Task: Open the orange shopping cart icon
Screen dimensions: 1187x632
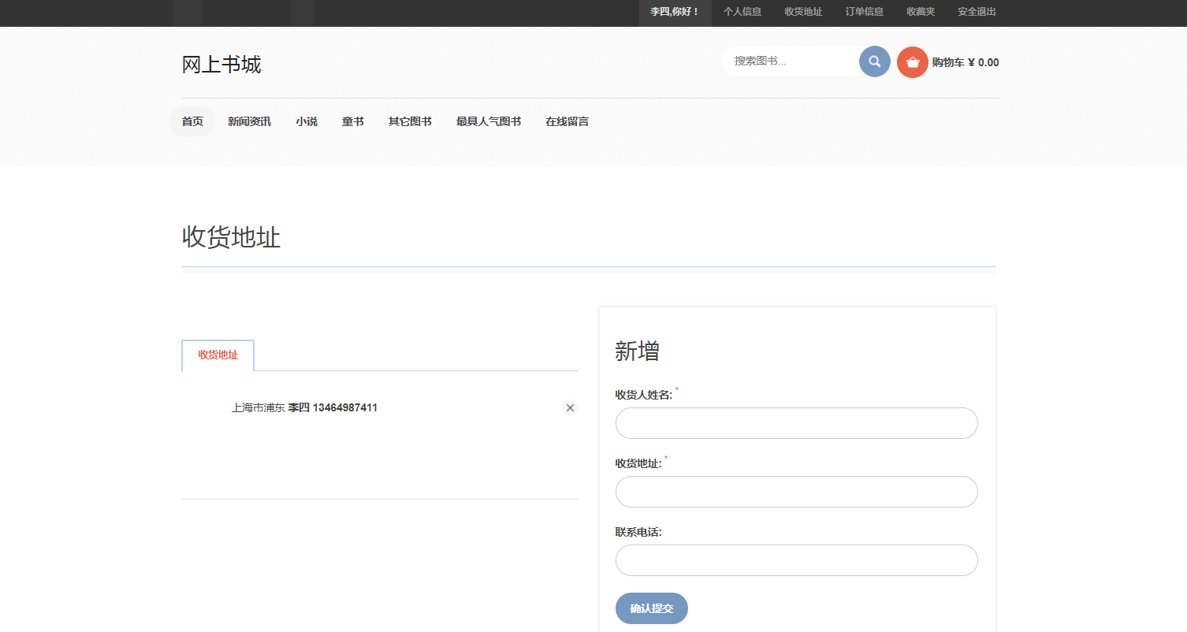Action: (x=913, y=62)
